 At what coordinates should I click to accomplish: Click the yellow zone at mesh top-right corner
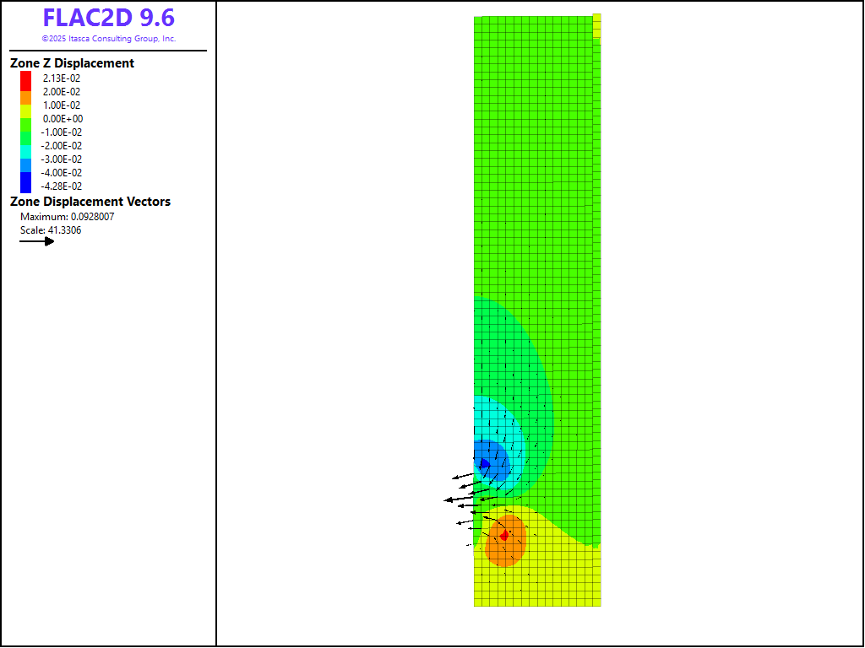(x=597, y=25)
